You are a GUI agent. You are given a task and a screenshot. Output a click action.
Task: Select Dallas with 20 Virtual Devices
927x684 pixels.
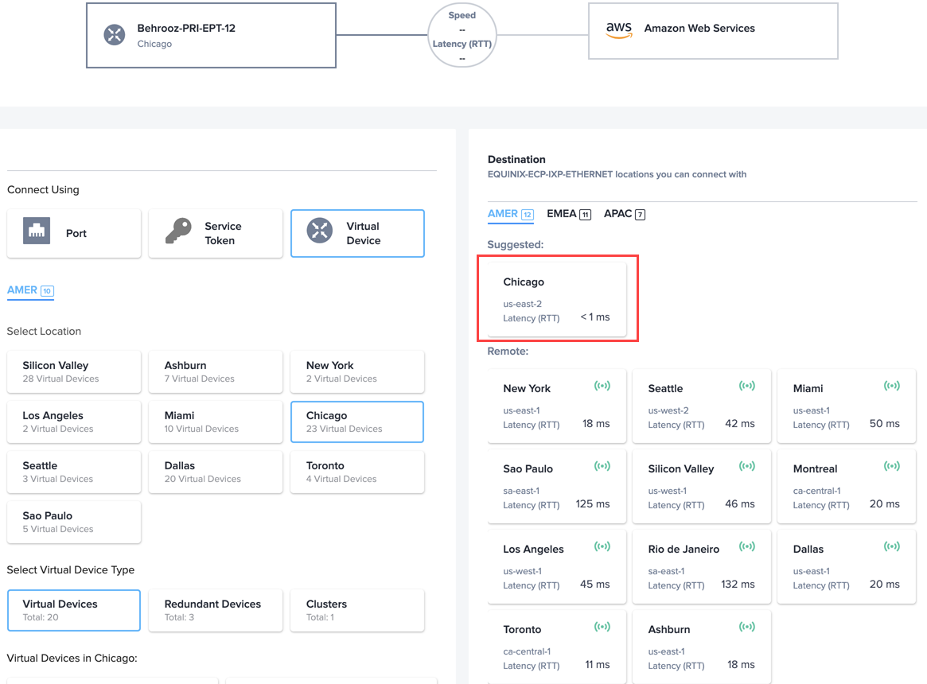point(216,472)
